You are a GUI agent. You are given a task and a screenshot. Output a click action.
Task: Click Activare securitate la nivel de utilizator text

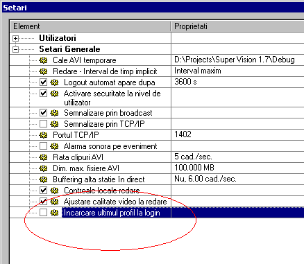click(112, 98)
